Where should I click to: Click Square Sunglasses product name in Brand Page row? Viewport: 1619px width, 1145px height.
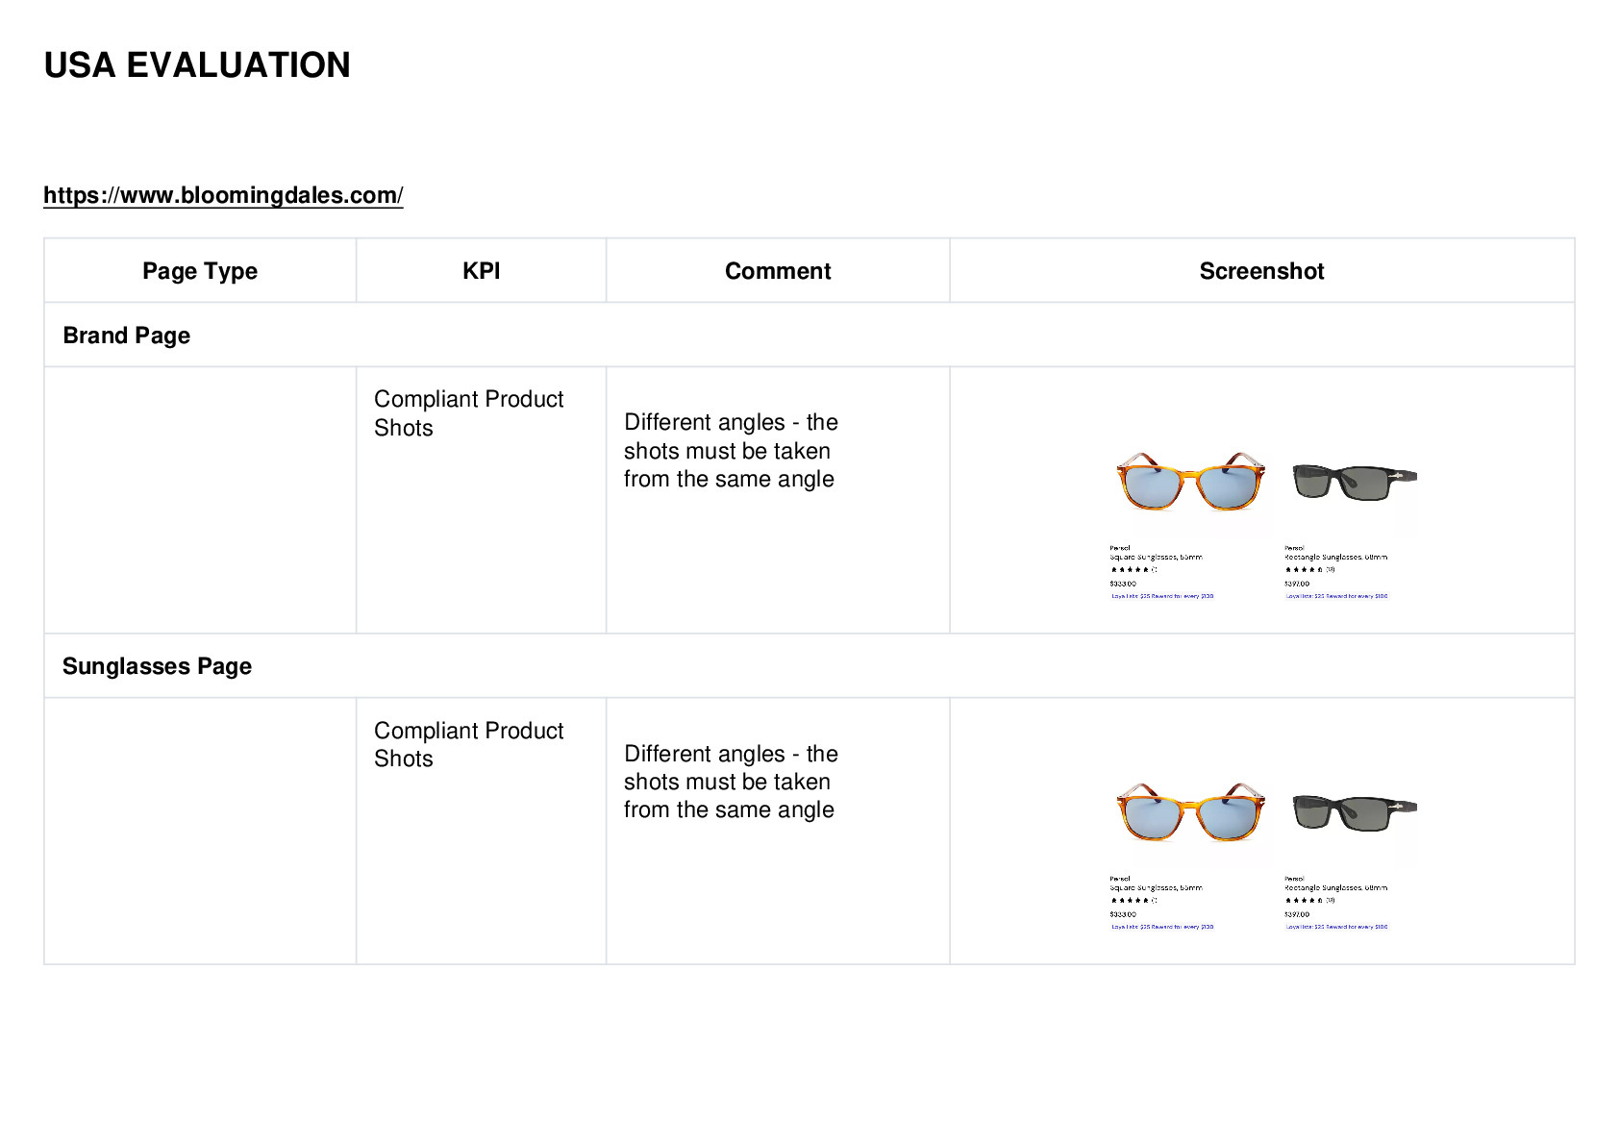(x=1157, y=557)
